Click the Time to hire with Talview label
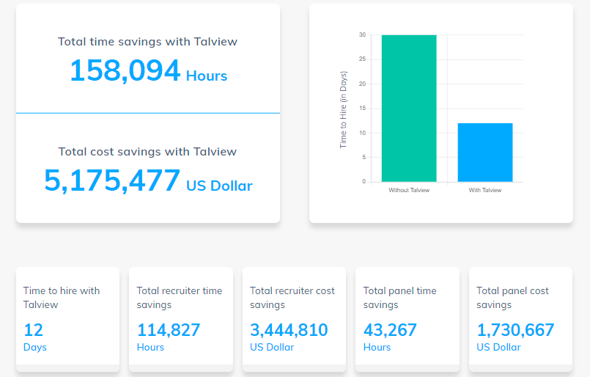Screen dimensions: 590x377 point(62,298)
